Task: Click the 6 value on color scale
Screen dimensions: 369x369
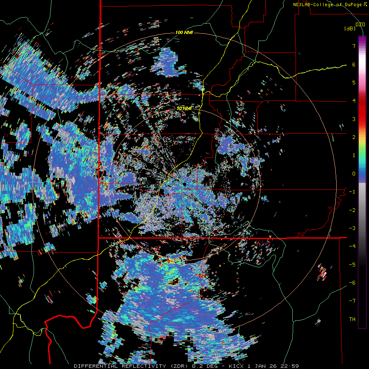Action: (354, 64)
